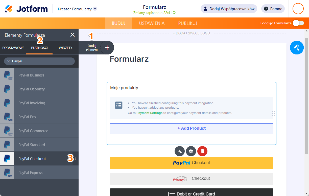The width and height of the screenshot is (309, 196).
Task: Select the PŁATNOŚCI tab
Action: coord(39,48)
